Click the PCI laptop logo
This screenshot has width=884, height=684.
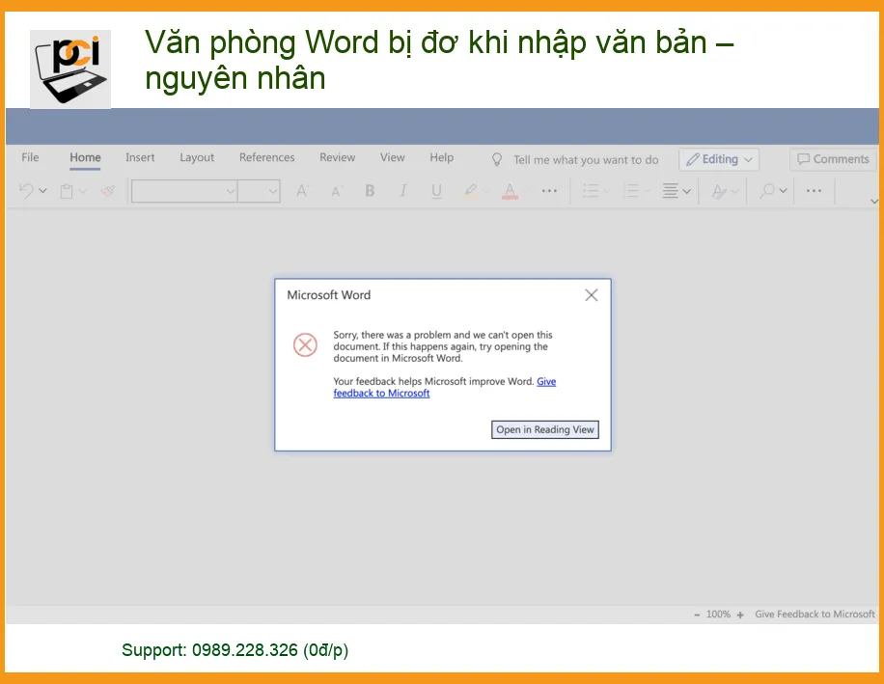click(x=70, y=68)
